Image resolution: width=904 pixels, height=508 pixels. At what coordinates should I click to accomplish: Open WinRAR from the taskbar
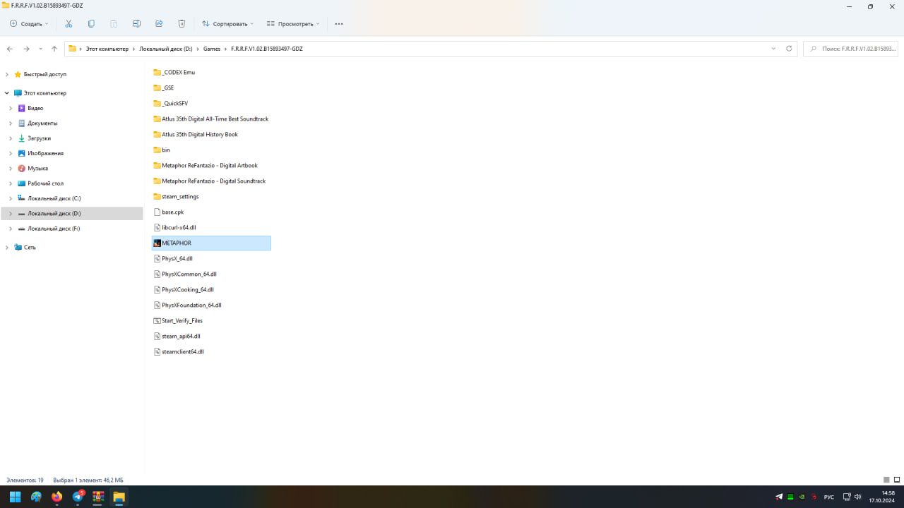pos(98,497)
